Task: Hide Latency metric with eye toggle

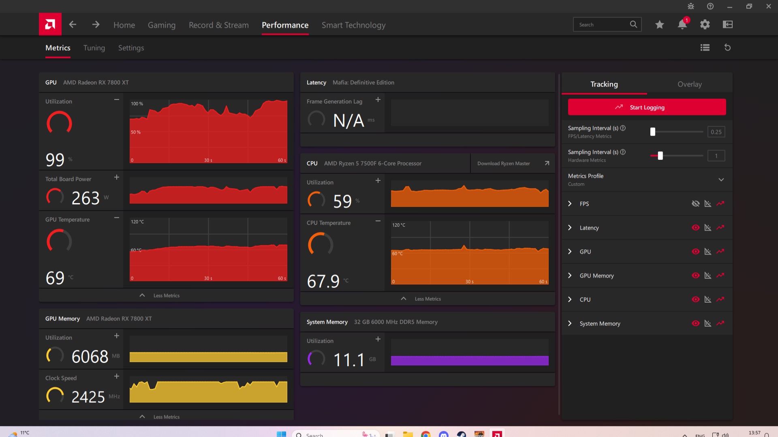Action: point(696,228)
